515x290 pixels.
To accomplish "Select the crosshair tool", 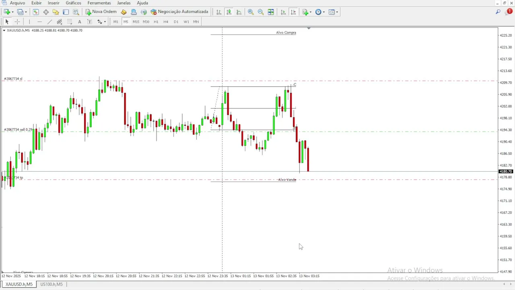I will (x=17, y=22).
